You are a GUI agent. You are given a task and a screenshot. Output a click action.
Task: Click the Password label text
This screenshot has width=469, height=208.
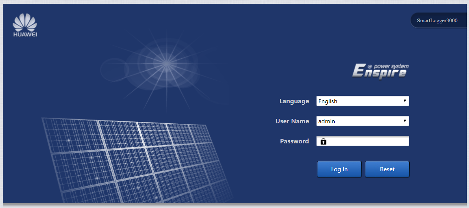294,141
